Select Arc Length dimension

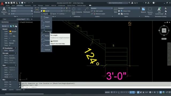pyautogui.click(x=46, y=31)
